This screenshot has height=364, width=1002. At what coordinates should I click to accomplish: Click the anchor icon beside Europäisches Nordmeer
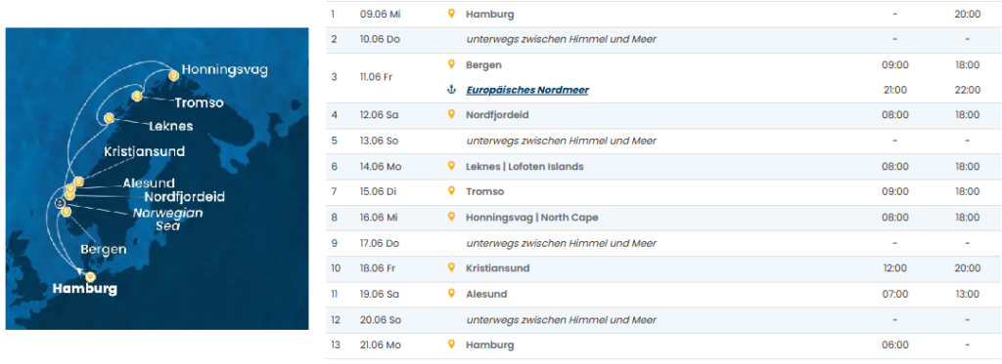[451, 90]
